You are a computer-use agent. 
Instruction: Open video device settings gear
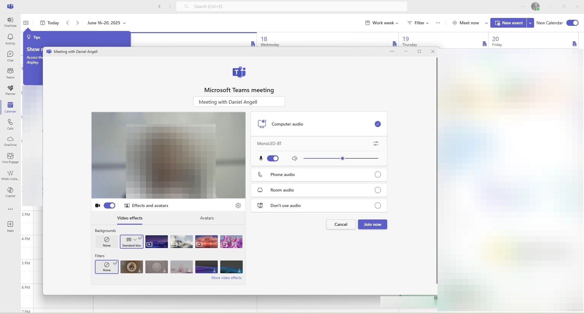(x=238, y=205)
